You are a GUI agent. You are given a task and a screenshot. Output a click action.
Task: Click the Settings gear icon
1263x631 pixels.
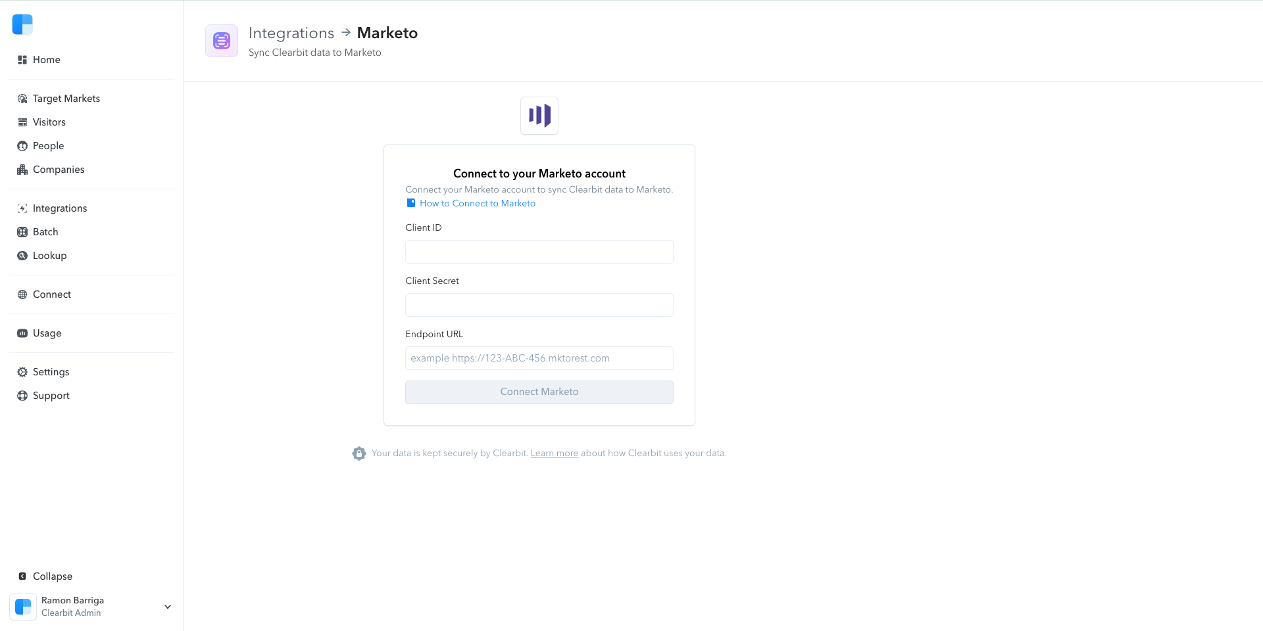tap(22, 372)
